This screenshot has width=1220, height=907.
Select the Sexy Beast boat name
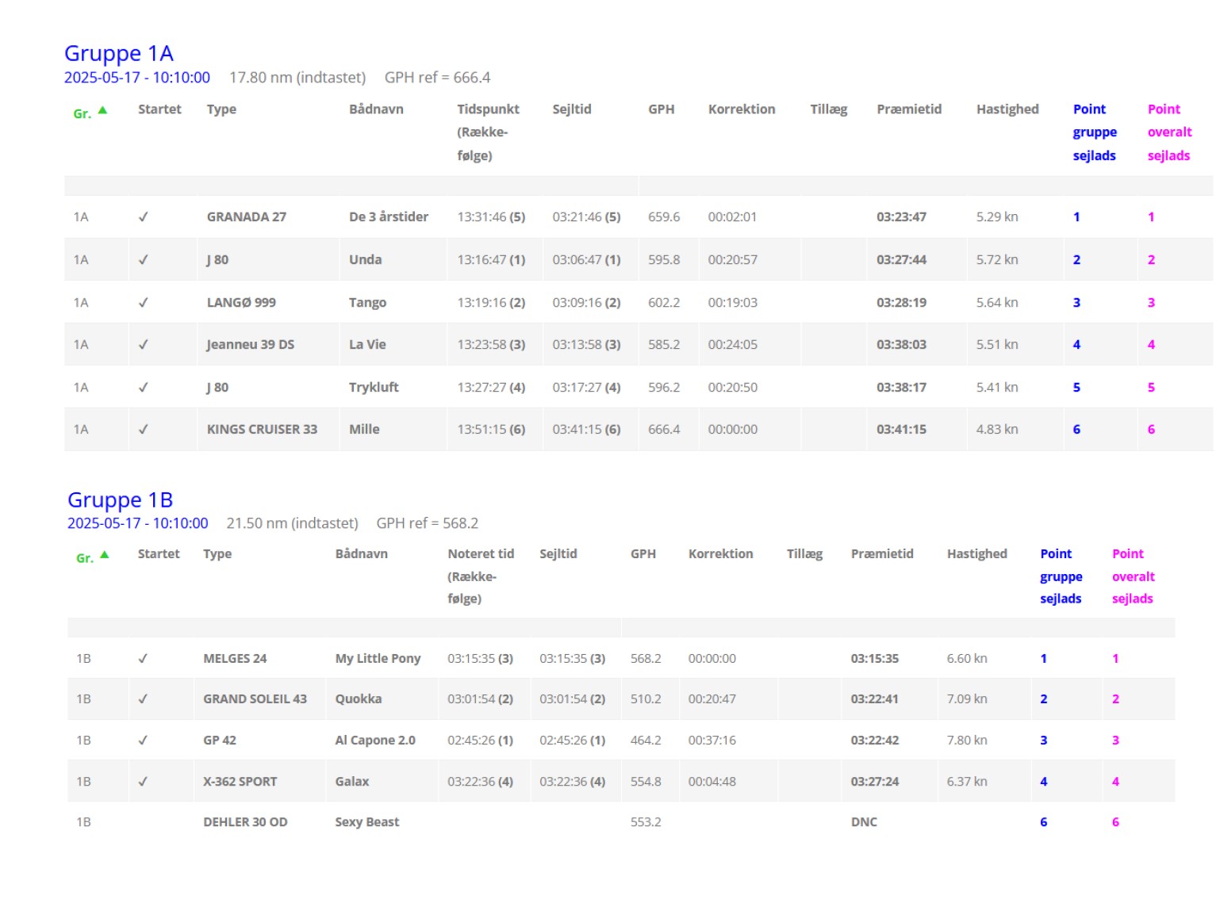point(366,822)
